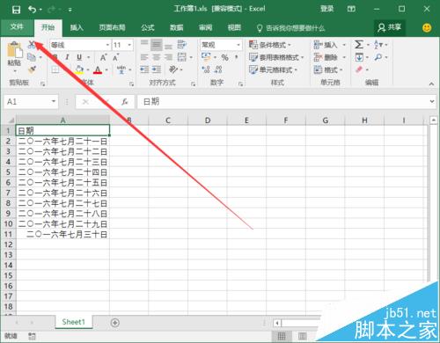Expand the formula bar chevron
Image resolution: width=440 pixels, height=343 pixels.
pos(432,101)
